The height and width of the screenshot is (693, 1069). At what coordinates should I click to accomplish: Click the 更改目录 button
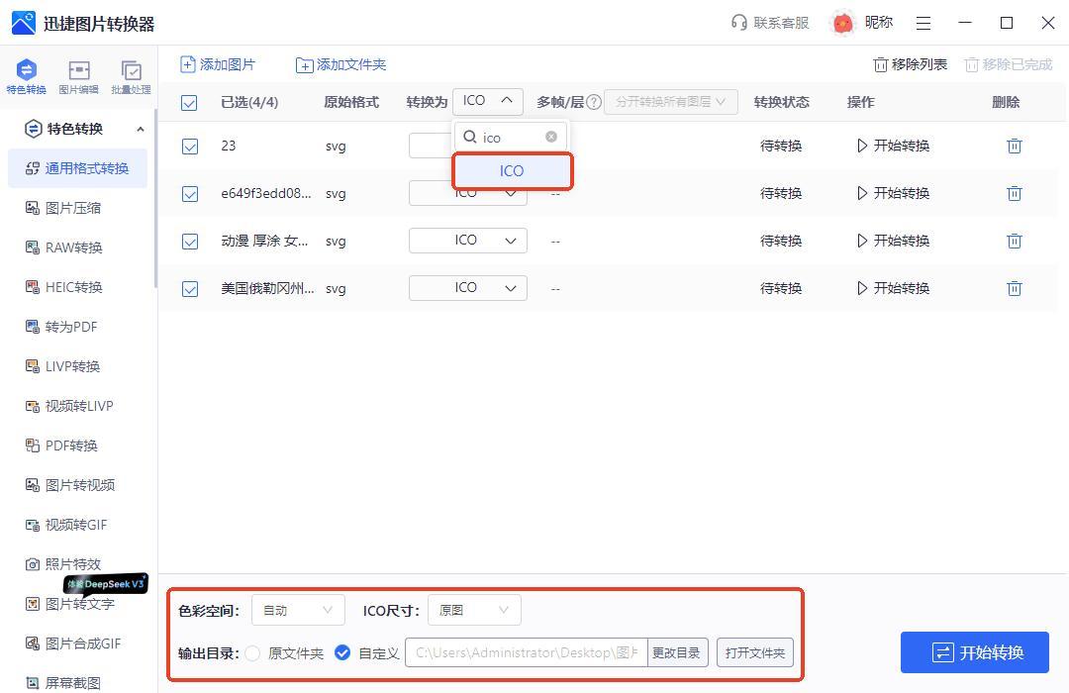tap(676, 652)
